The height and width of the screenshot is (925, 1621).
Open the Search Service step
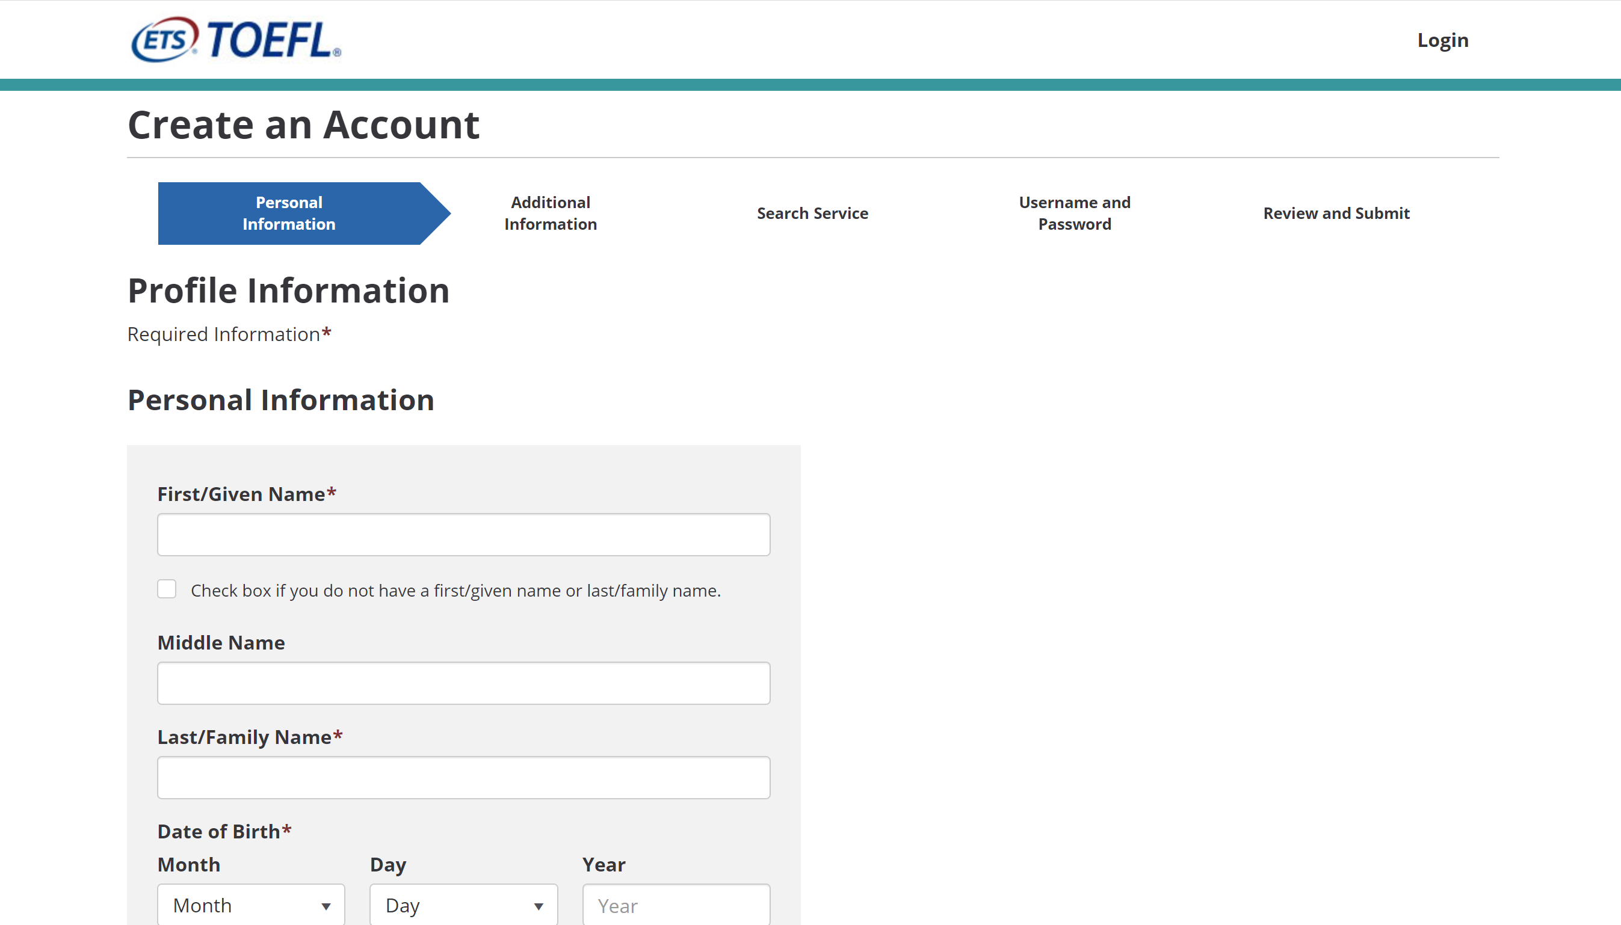coord(812,214)
